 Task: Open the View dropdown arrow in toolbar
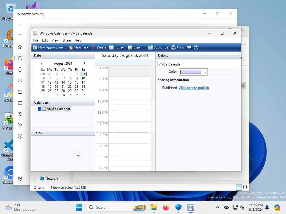point(145,47)
